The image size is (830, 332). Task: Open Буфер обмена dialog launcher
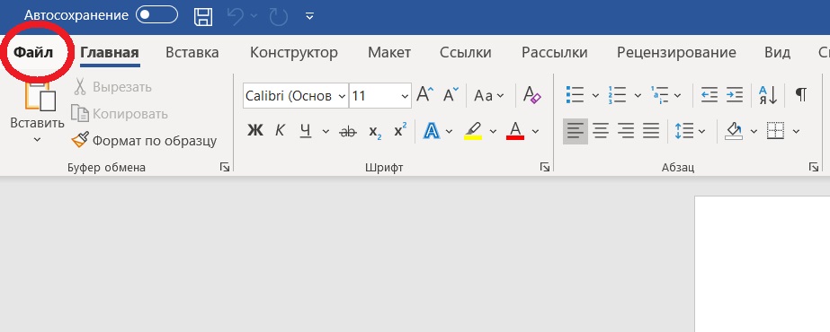(x=225, y=167)
